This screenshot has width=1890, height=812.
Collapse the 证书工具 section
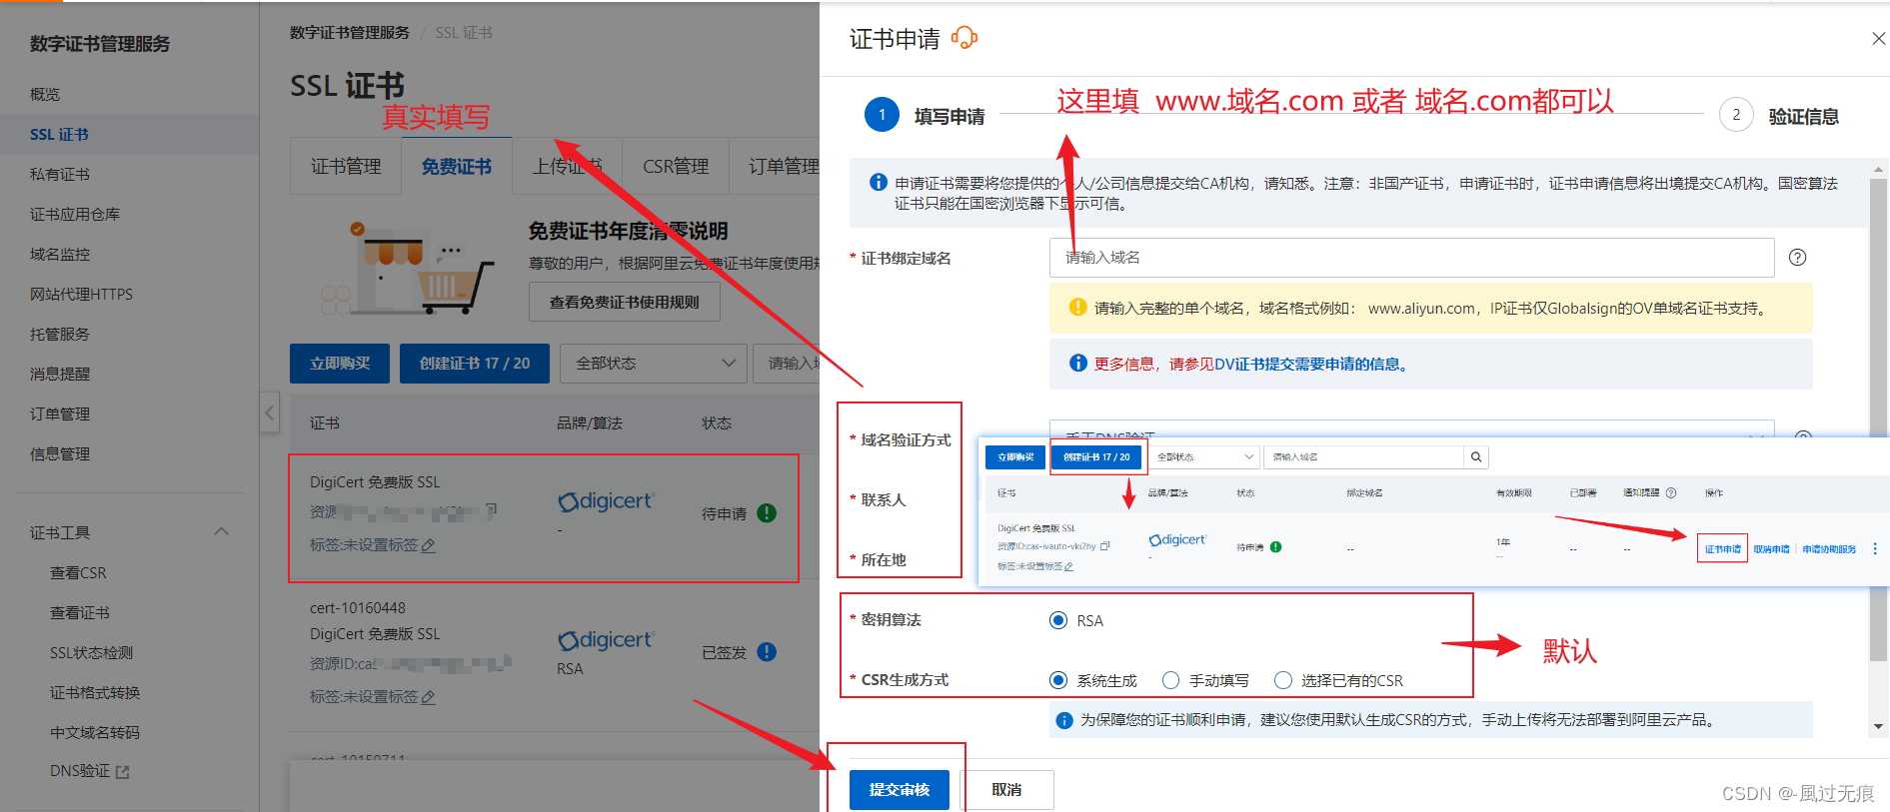pyautogui.click(x=222, y=532)
